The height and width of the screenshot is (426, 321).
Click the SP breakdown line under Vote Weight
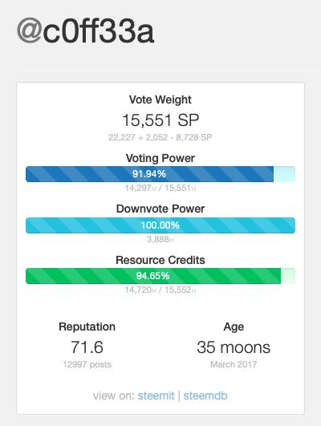160,137
